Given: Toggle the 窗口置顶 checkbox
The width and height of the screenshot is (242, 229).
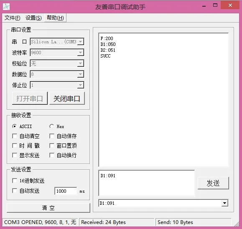Looking at the screenshot, I should click(52, 146).
